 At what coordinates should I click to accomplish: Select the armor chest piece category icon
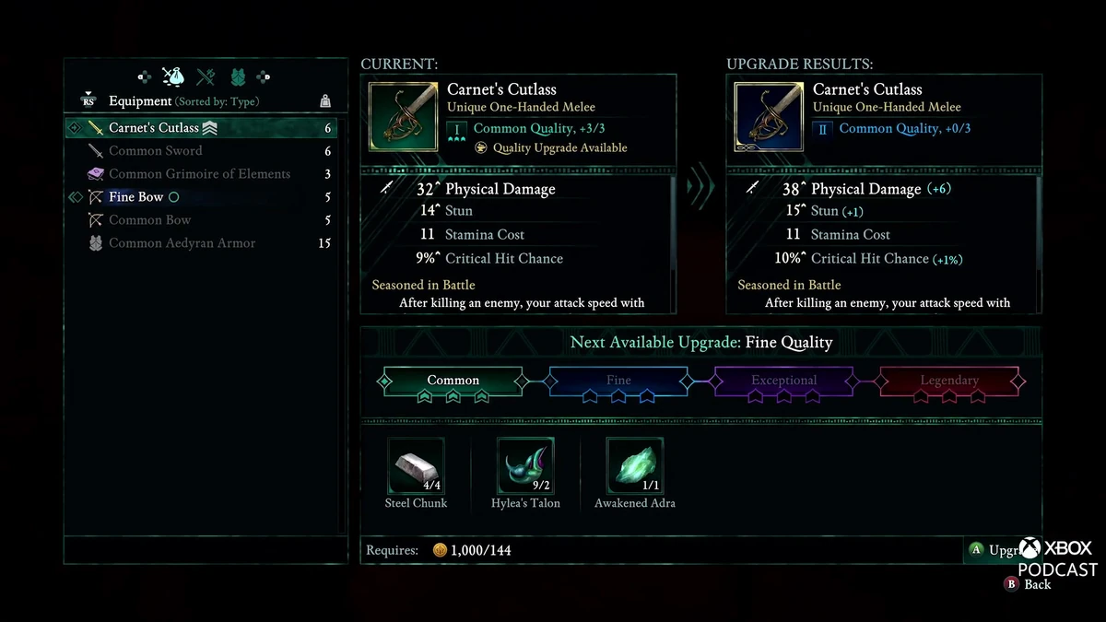tap(238, 76)
